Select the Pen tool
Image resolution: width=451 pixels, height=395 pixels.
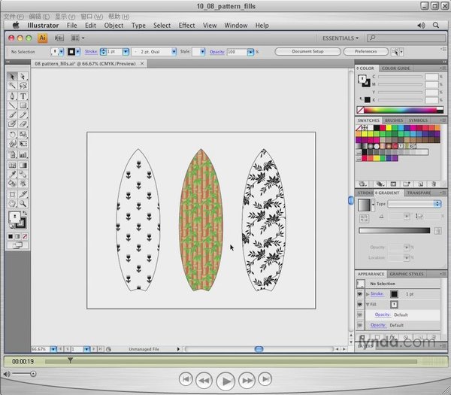[x=13, y=96]
